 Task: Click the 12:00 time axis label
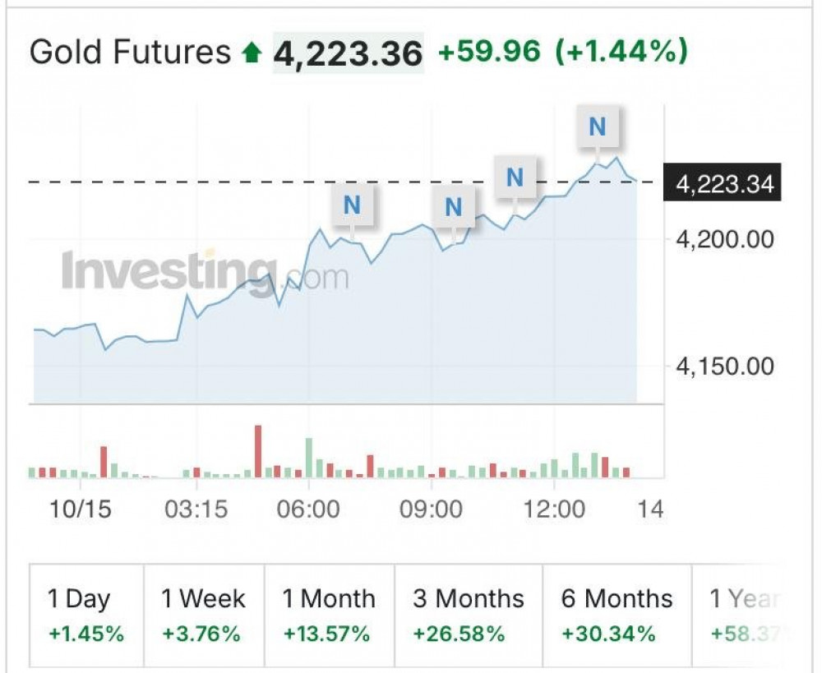554,509
